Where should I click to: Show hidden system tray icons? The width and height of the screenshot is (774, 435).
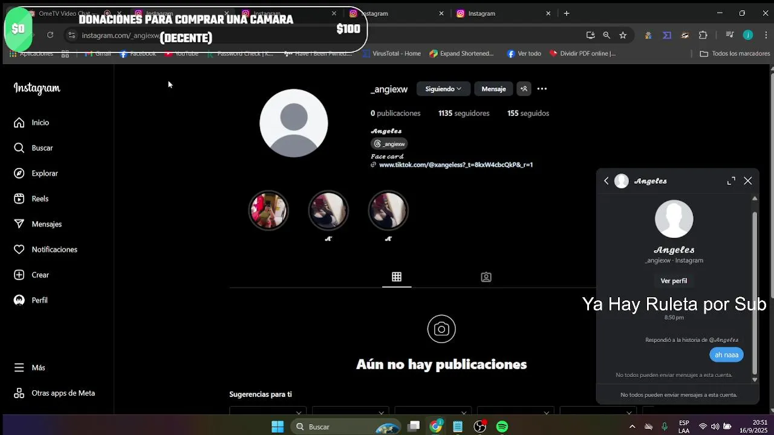(632, 427)
